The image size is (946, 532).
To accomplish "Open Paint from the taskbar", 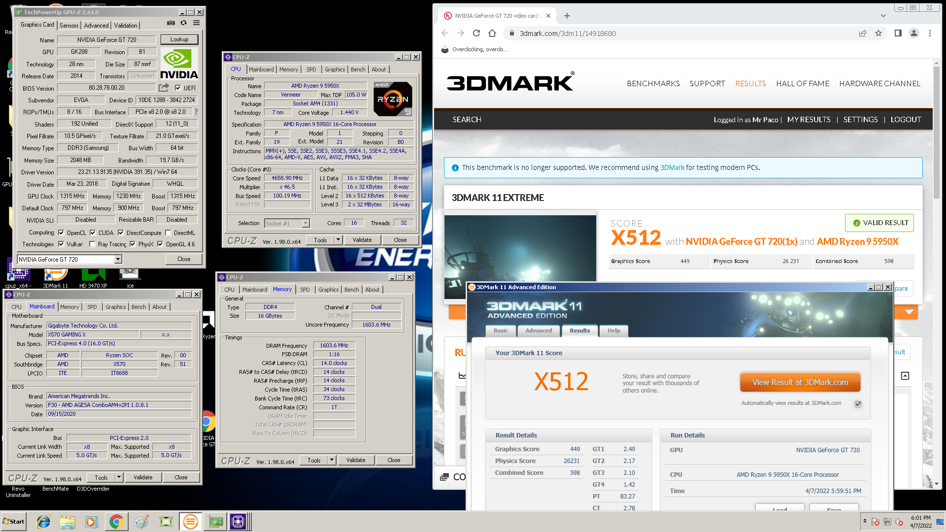I will tap(141, 522).
